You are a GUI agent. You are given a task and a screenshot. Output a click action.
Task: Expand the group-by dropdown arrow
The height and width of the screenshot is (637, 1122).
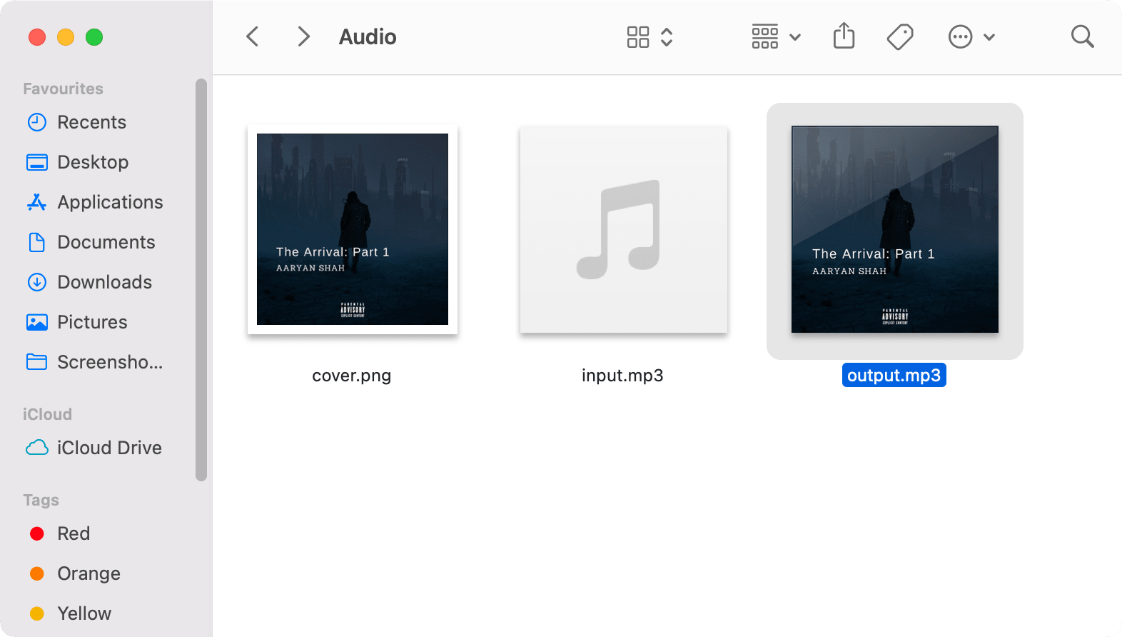point(795,37)
